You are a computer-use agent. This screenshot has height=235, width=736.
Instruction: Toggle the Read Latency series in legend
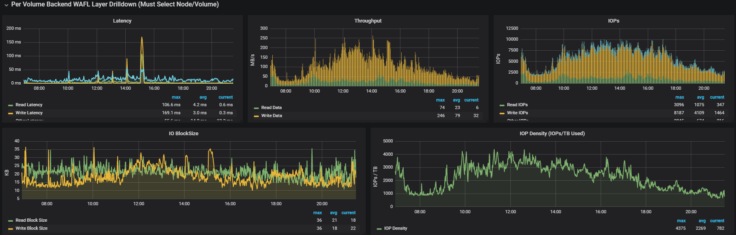coord(29,105)
